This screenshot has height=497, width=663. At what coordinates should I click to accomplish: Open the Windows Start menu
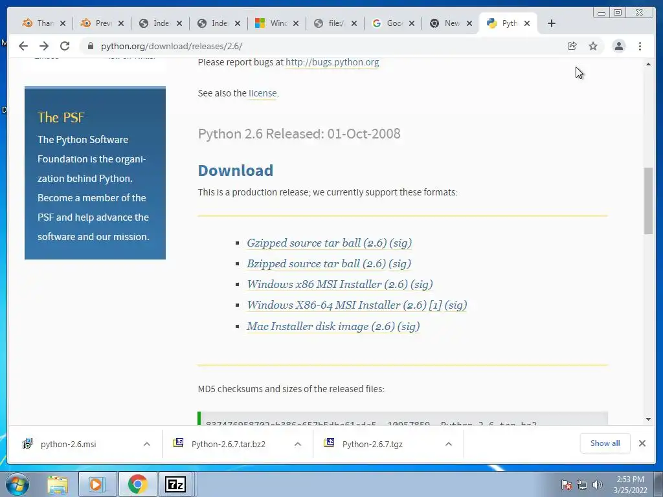[17, 484]
